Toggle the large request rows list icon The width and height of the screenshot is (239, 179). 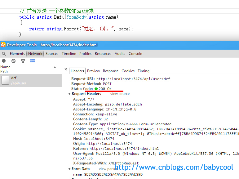tap(33, 61)
